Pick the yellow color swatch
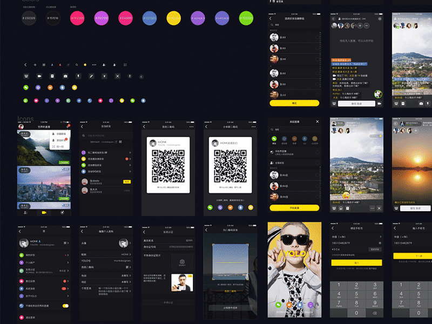 tap(173, 18)
